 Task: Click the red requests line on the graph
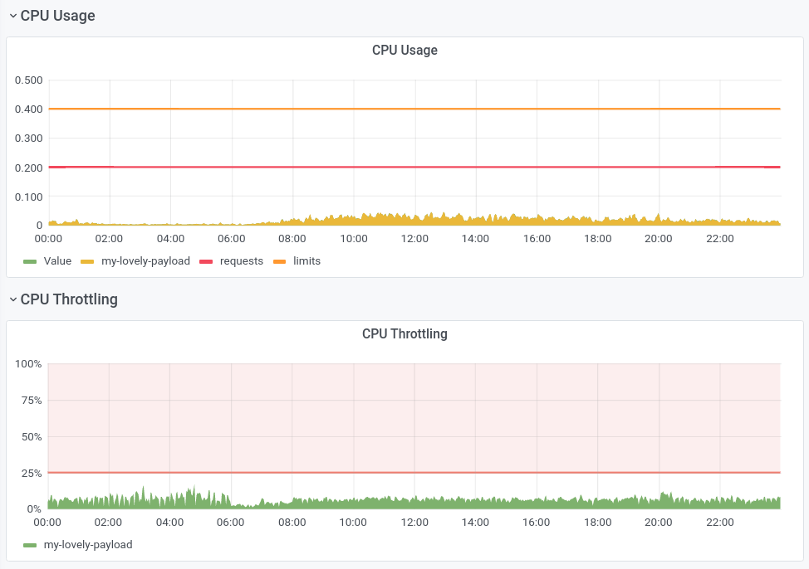coord(415,167)
